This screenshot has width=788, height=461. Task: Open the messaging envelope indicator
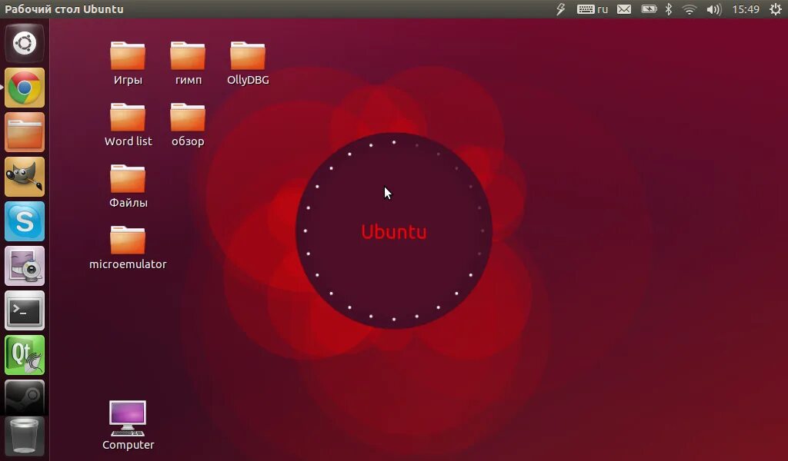(x=624, y=9)
